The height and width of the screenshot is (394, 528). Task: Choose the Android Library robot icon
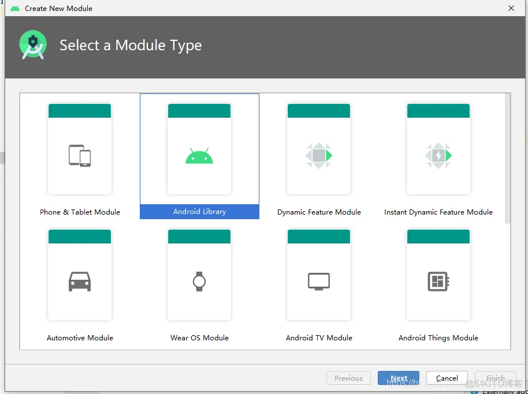pyautogui.click(x=199, y=156)
